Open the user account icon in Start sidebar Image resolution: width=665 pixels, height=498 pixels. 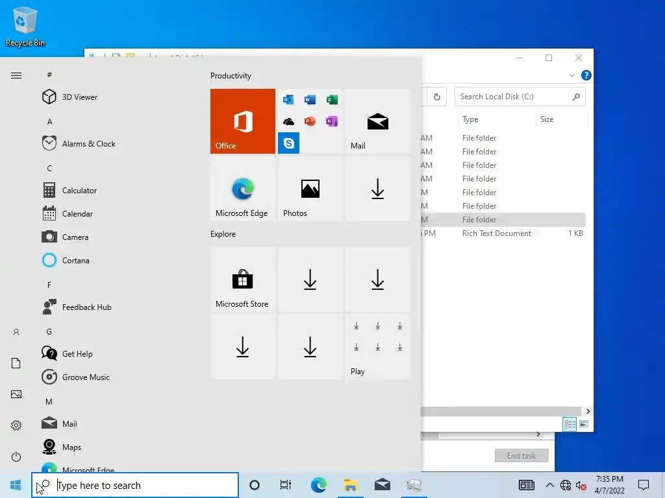coord(16,332)
